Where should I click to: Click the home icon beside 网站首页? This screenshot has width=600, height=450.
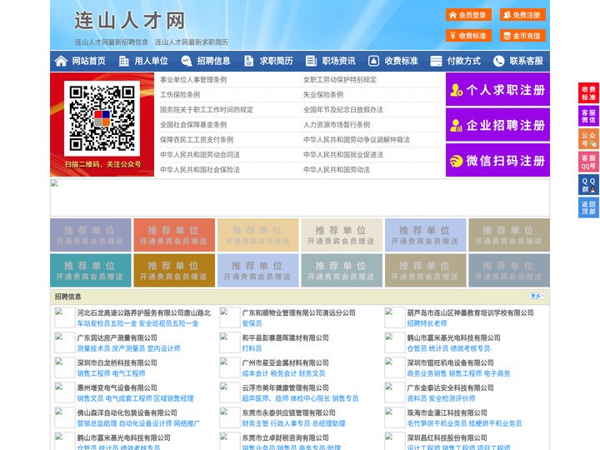click(x=61, y=61)
